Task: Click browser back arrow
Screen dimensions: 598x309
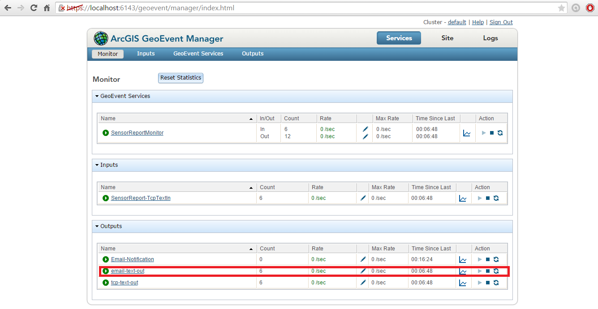Action: click(8, 8)
